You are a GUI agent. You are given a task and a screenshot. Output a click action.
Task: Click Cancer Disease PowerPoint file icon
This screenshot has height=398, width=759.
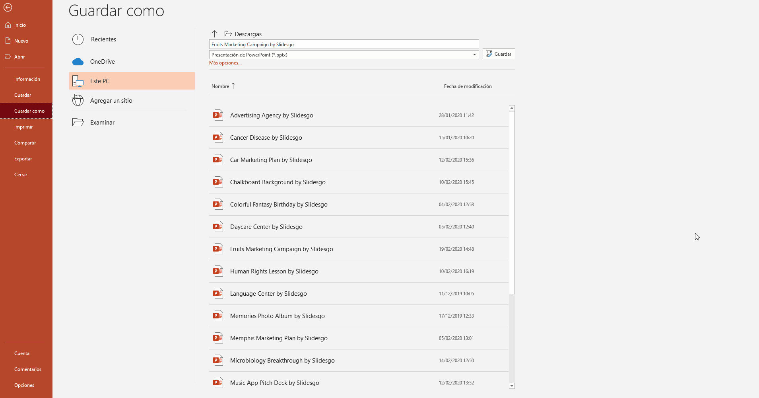pyautogui.click(x=218, y=138)
